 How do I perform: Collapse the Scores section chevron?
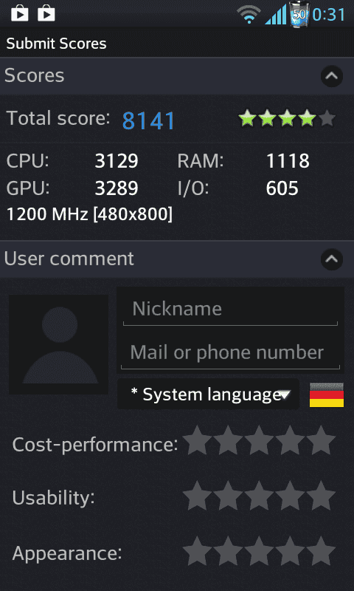[331, 76]
